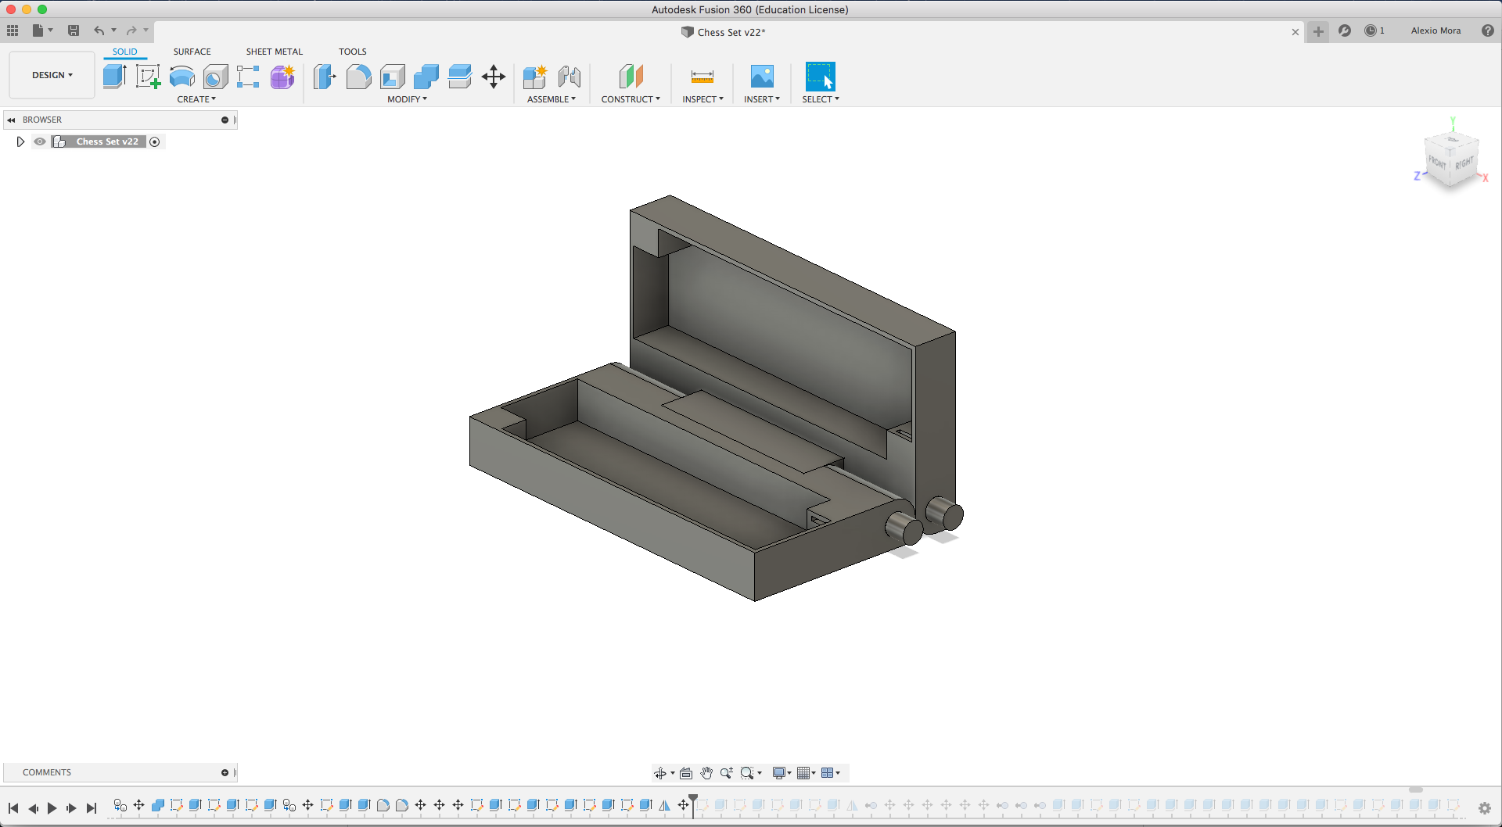Select the Press Pull tool
Screen dimensions: 1502x827
point(325,77)
